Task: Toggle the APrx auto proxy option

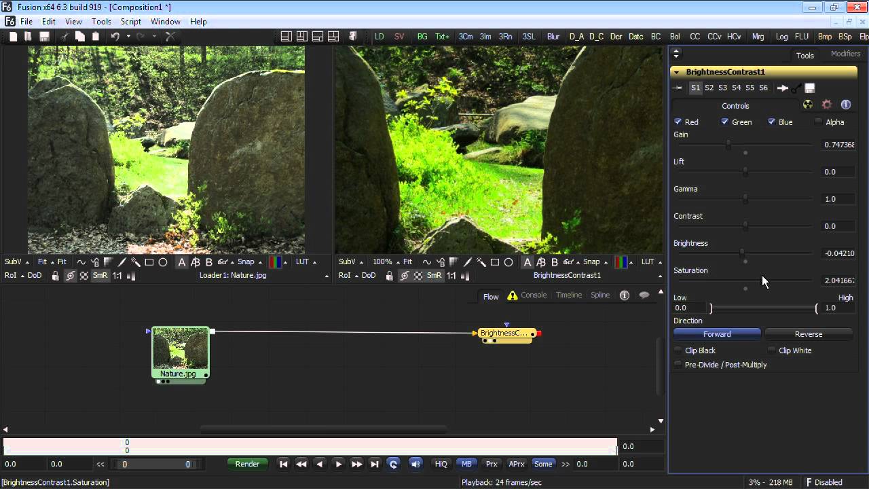Action: click(517, 464)
